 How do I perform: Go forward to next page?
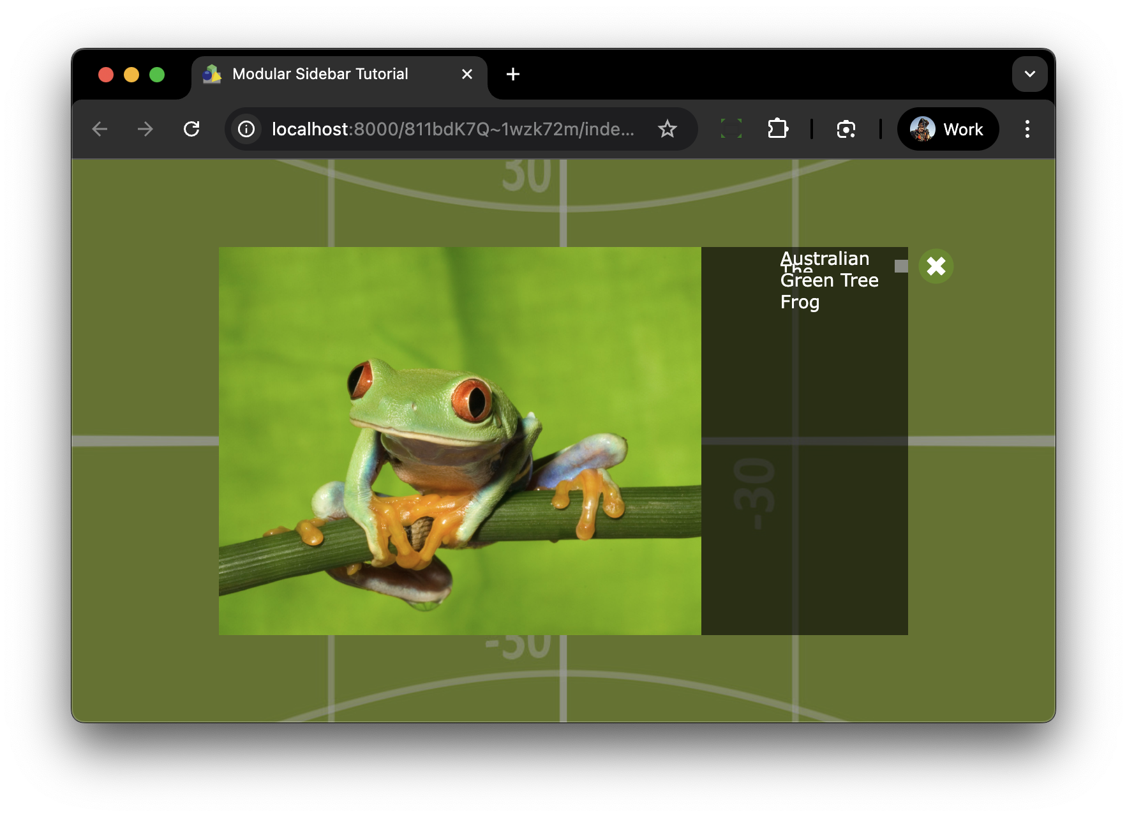146,129
